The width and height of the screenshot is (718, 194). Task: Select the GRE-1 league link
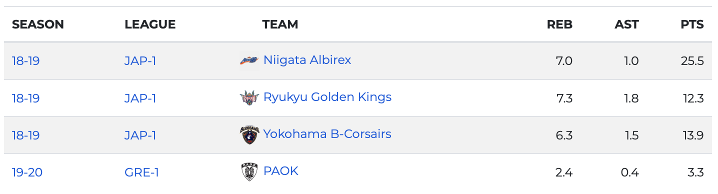141,172
